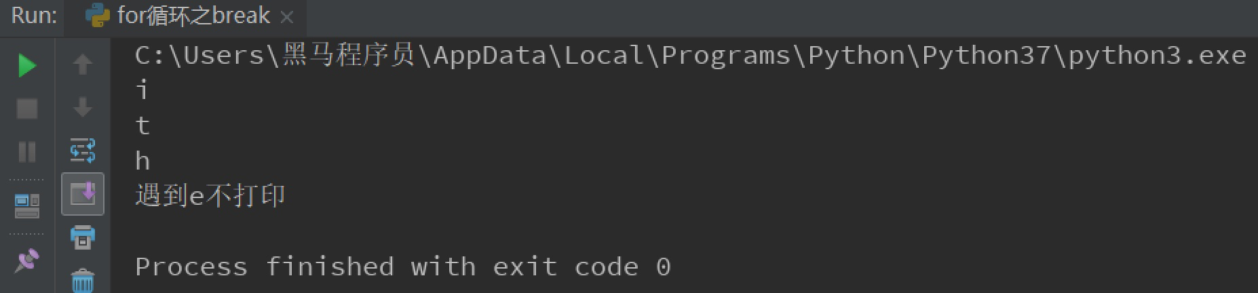1258x293 pixels.
Task: Click the 遇到e不打印 output line
Action: pos(210,196)
